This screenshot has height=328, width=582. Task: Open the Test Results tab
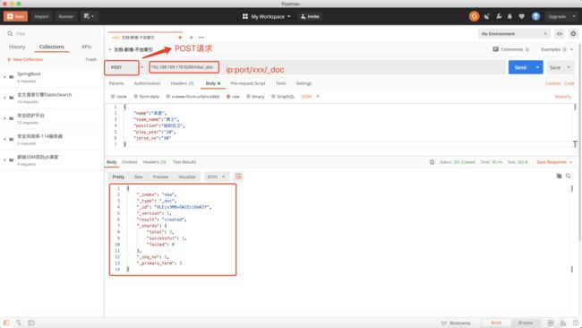pos(184,162)
